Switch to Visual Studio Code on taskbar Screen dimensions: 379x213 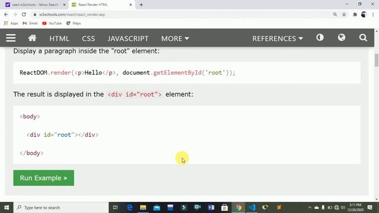click(252, 208)
